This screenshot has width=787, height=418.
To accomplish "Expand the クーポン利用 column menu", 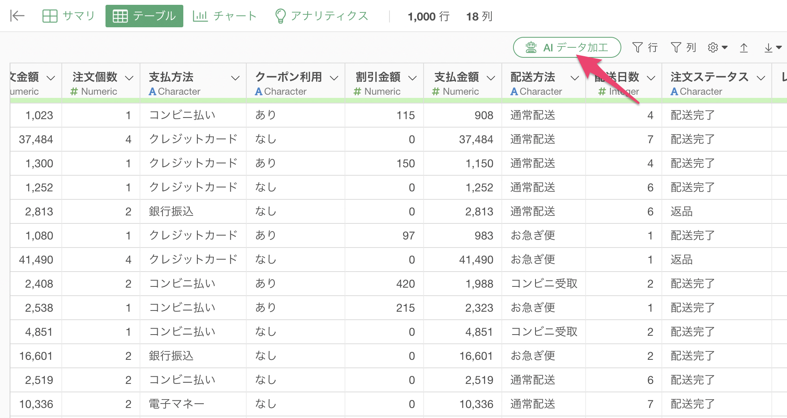I will point(334,78).
